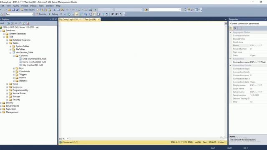Open the View menu
Viewport: 267px width, 150px height.
click(x=8, y=6)
